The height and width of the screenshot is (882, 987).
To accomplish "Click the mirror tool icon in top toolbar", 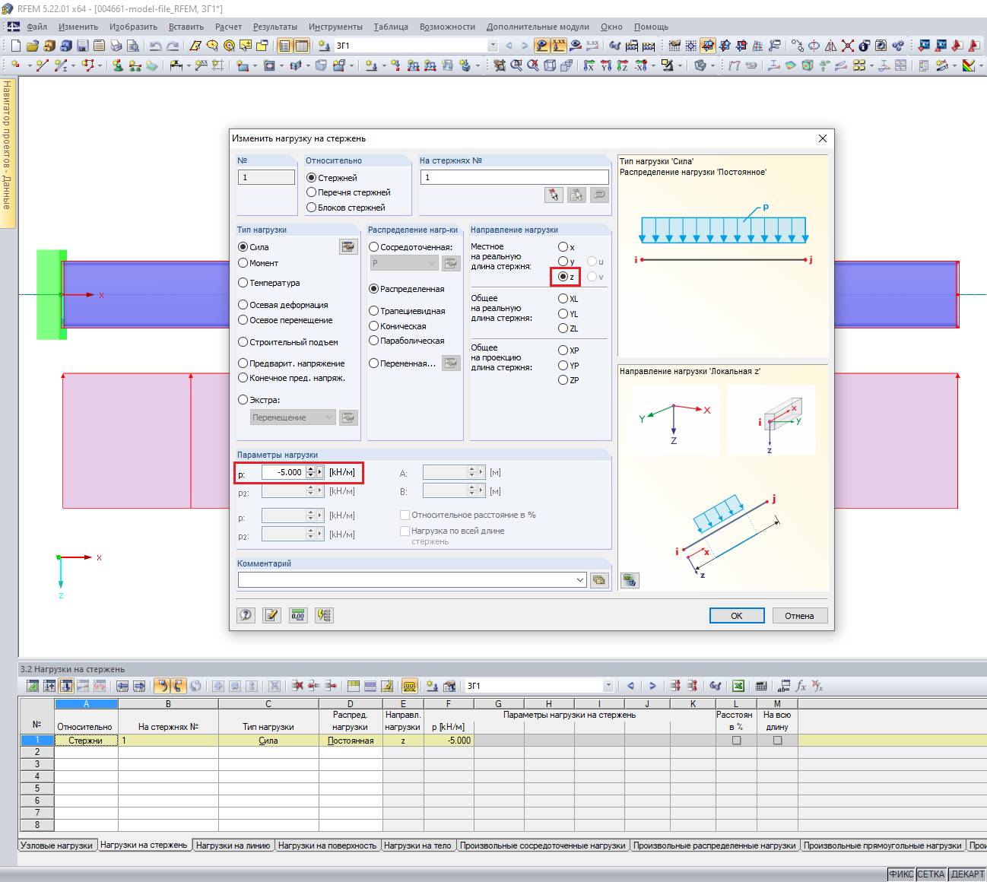I will pyautogui.click(x=830, y=46).
